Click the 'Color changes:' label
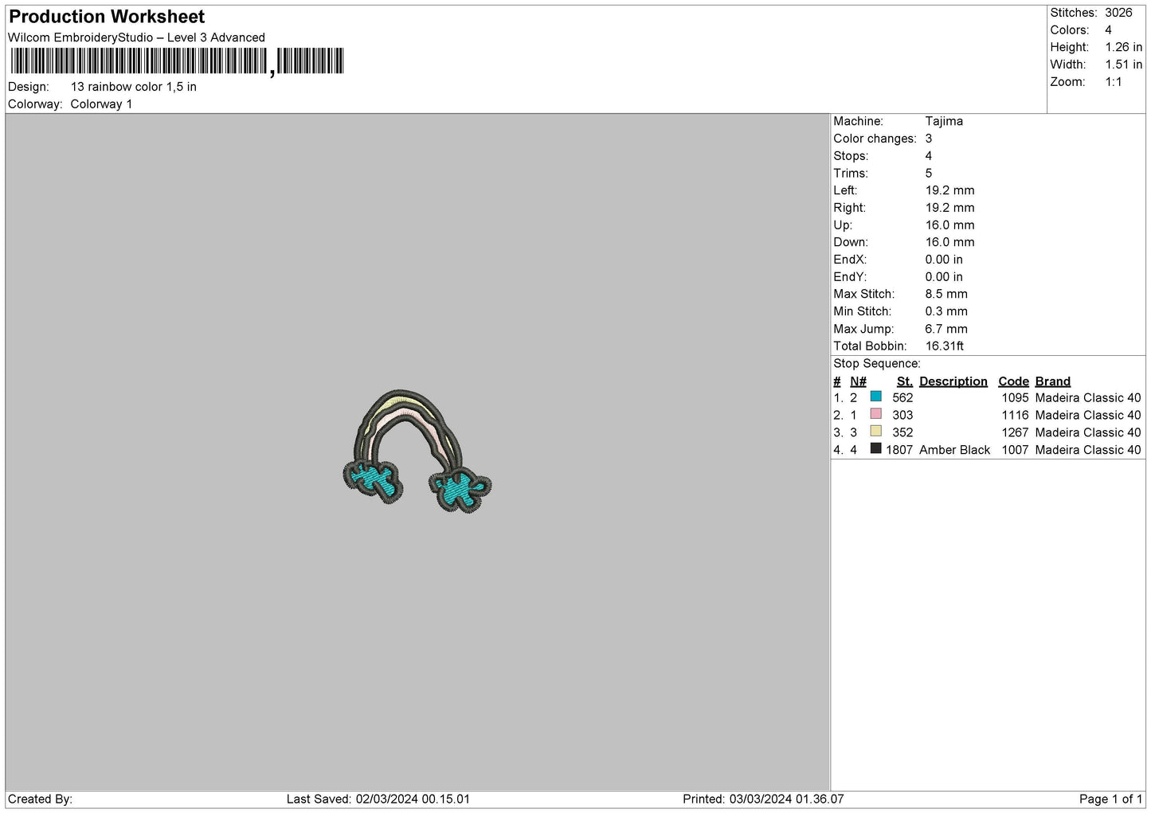Viewport: 1151px width, 813px height. coord(875,139)
